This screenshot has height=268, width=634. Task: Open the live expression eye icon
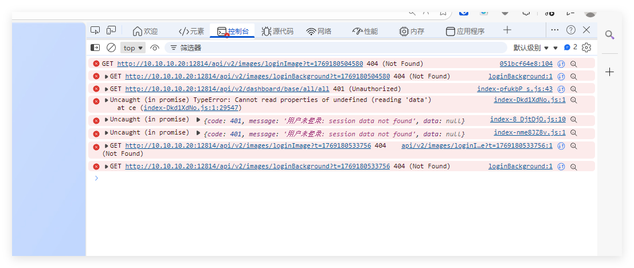(x=154, y=48)
